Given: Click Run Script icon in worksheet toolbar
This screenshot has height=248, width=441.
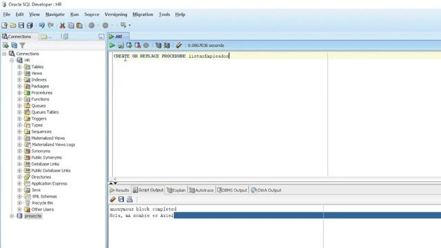Looking at the screenshot, I should [121, 45].
